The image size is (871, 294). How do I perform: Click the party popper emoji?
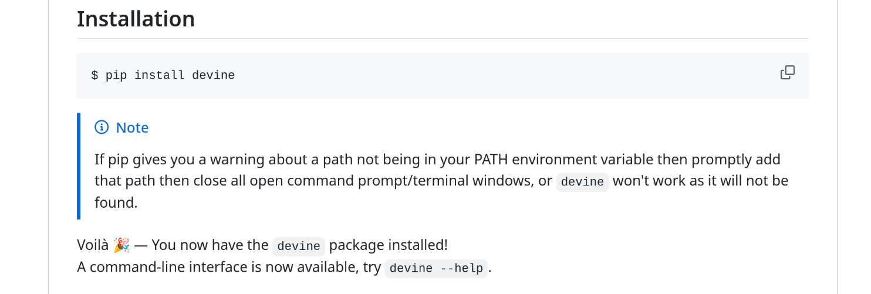[121, 245]
